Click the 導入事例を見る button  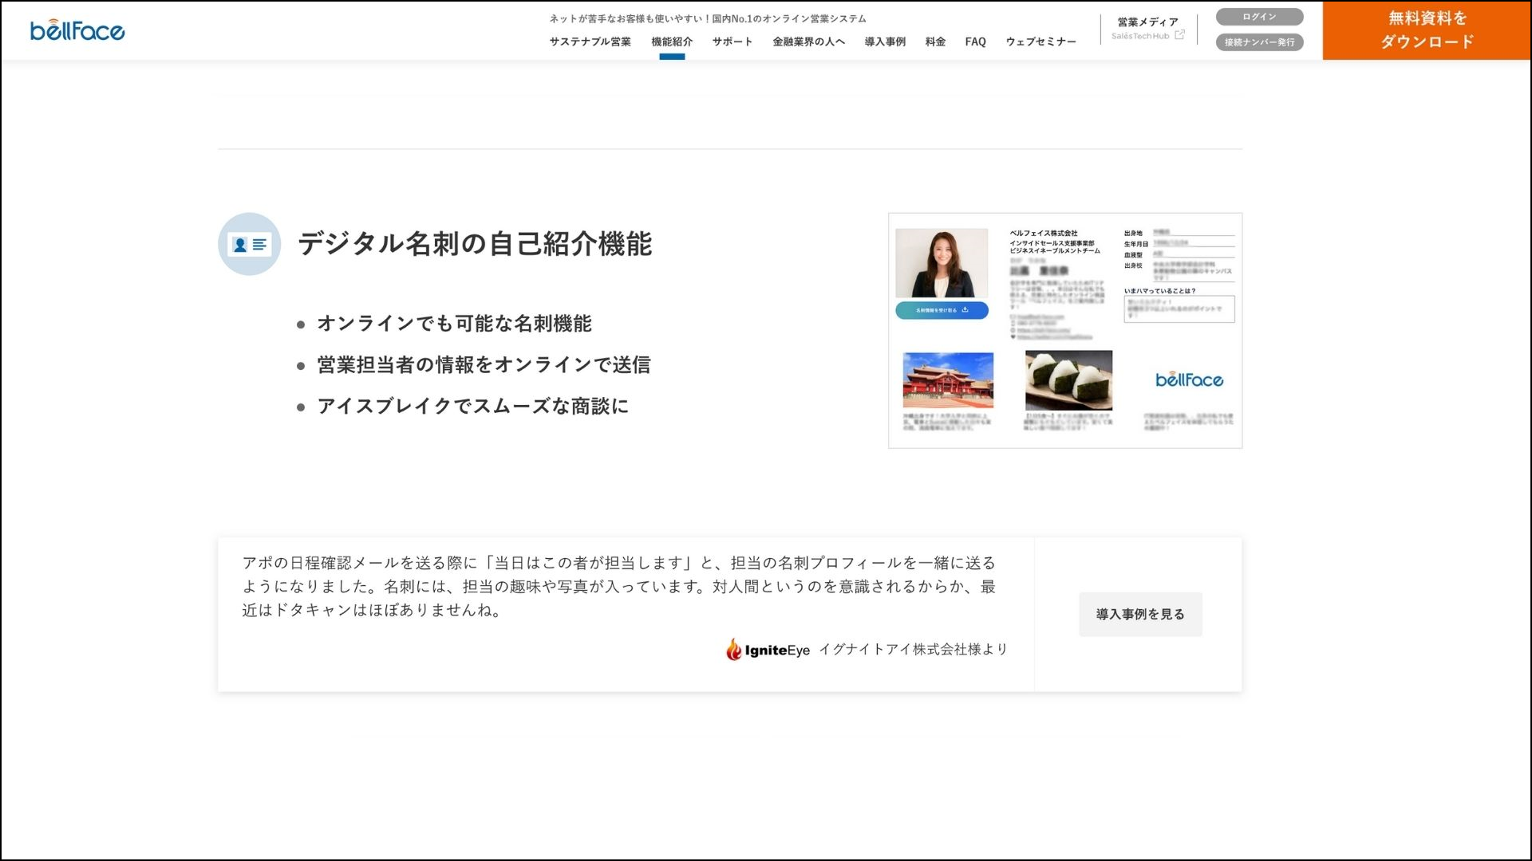click(1139, 614)
